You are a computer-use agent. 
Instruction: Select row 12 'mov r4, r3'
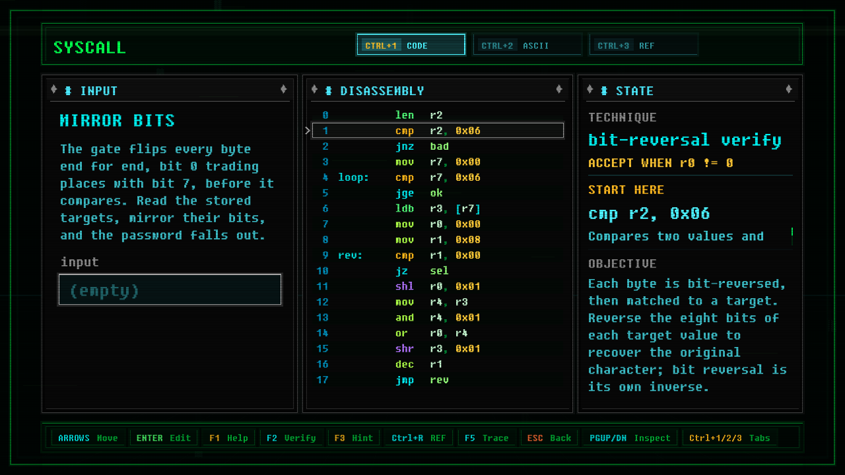point(438,302)
